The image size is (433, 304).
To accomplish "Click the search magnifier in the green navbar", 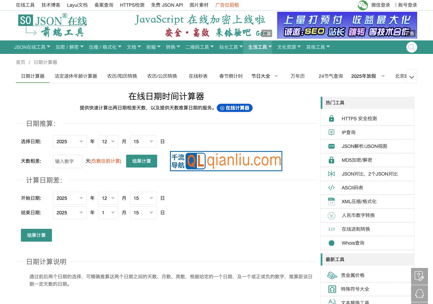I will [411, 47].
